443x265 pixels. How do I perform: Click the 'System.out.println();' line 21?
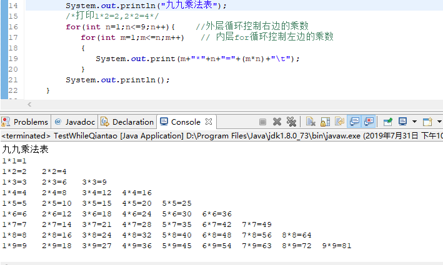117,80
